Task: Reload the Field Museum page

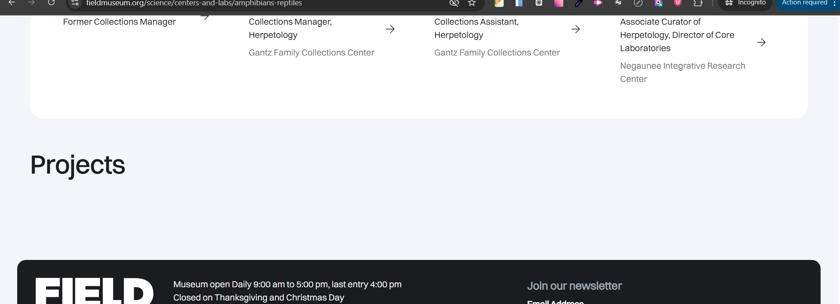Action: click(x=52, y=3)
